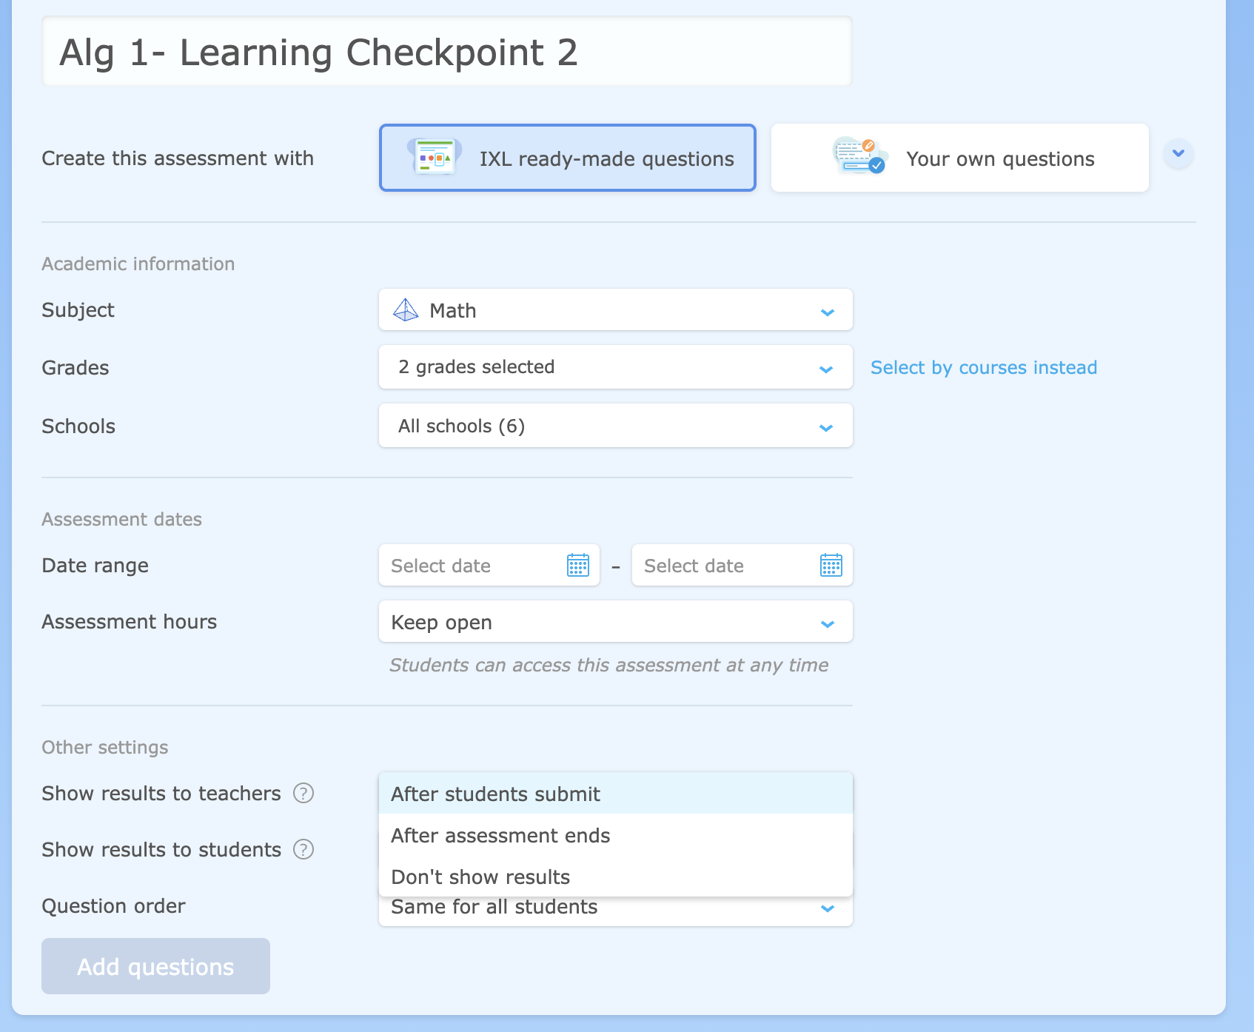Open the end date calendar picker

pyautogui.click(x=831, y=565)
